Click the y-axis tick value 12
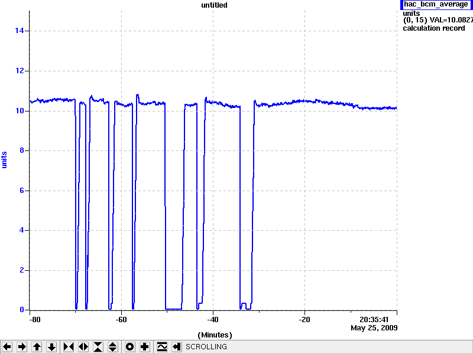 [20, 71]
